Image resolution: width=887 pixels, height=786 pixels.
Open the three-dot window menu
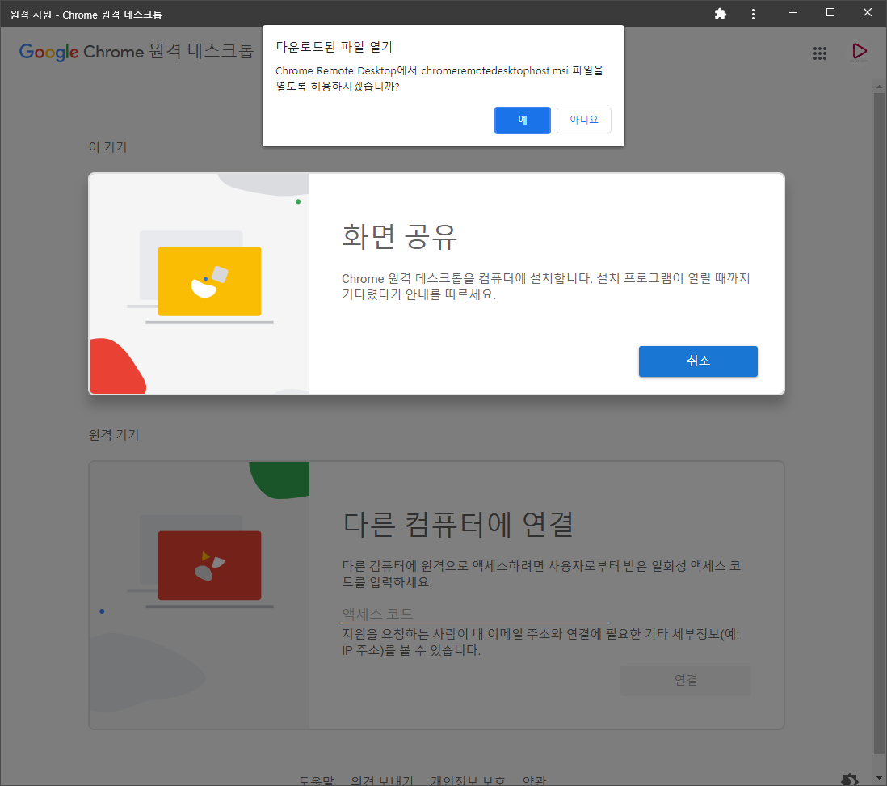(x=753, y=15)
